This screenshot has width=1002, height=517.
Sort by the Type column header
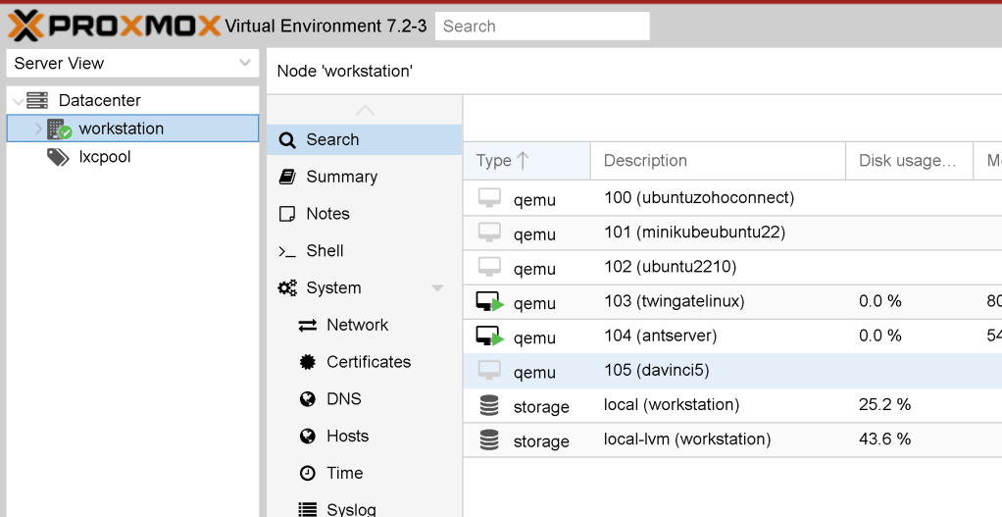(526, 161)
